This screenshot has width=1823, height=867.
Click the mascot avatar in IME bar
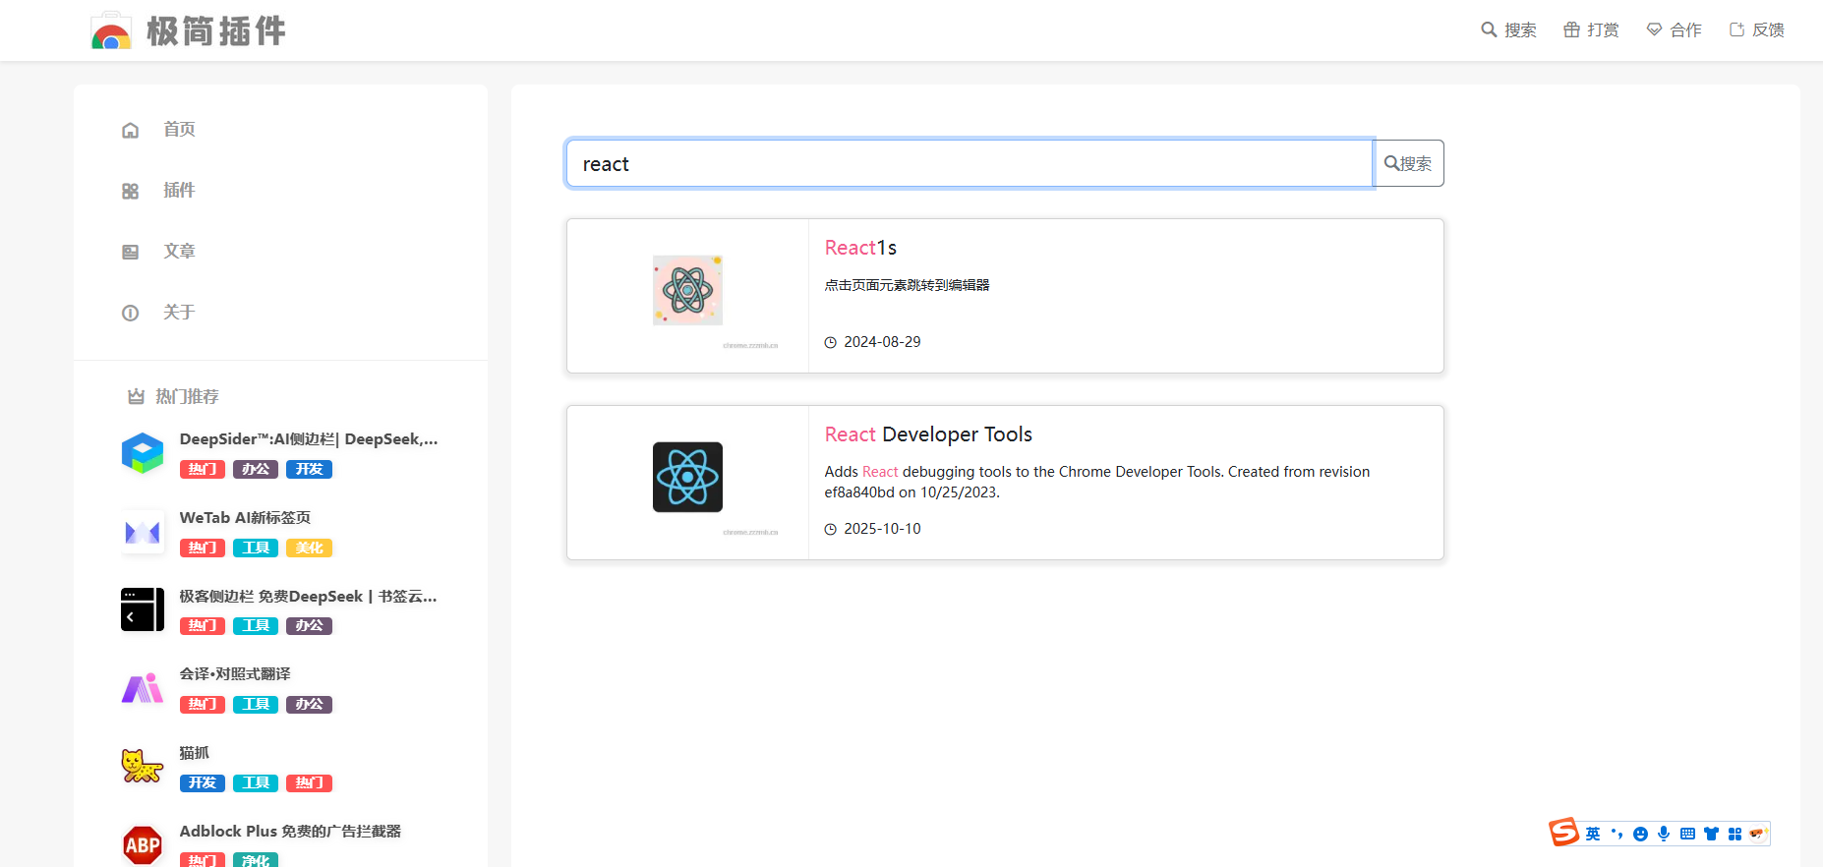point(1758,834)
